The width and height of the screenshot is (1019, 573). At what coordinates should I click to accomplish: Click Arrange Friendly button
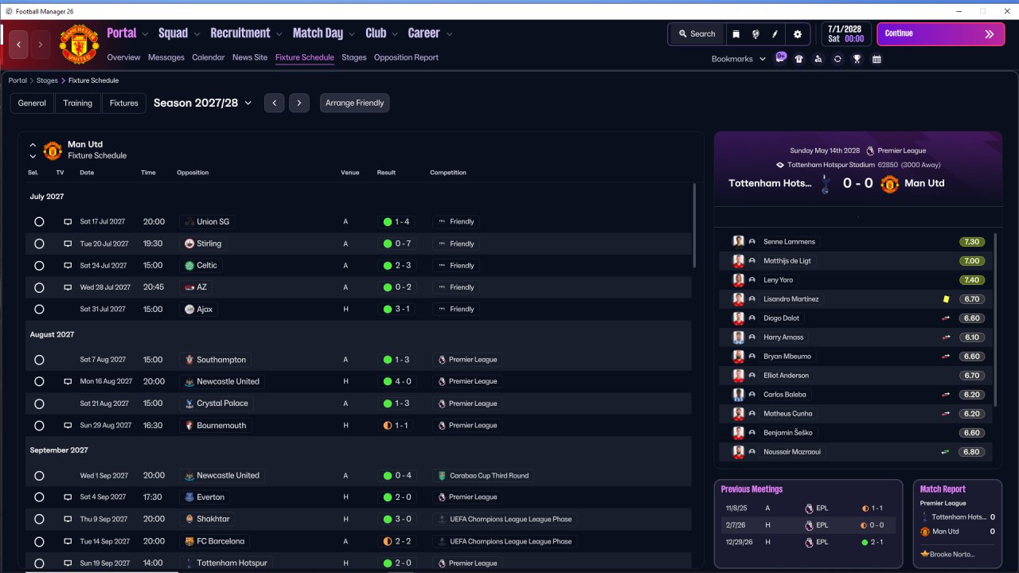click(x=354, y=103)
